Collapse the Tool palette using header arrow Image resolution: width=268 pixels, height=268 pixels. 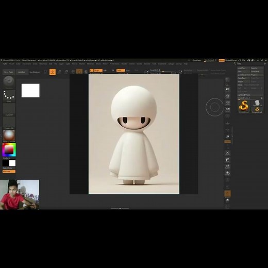pos(235,63)
